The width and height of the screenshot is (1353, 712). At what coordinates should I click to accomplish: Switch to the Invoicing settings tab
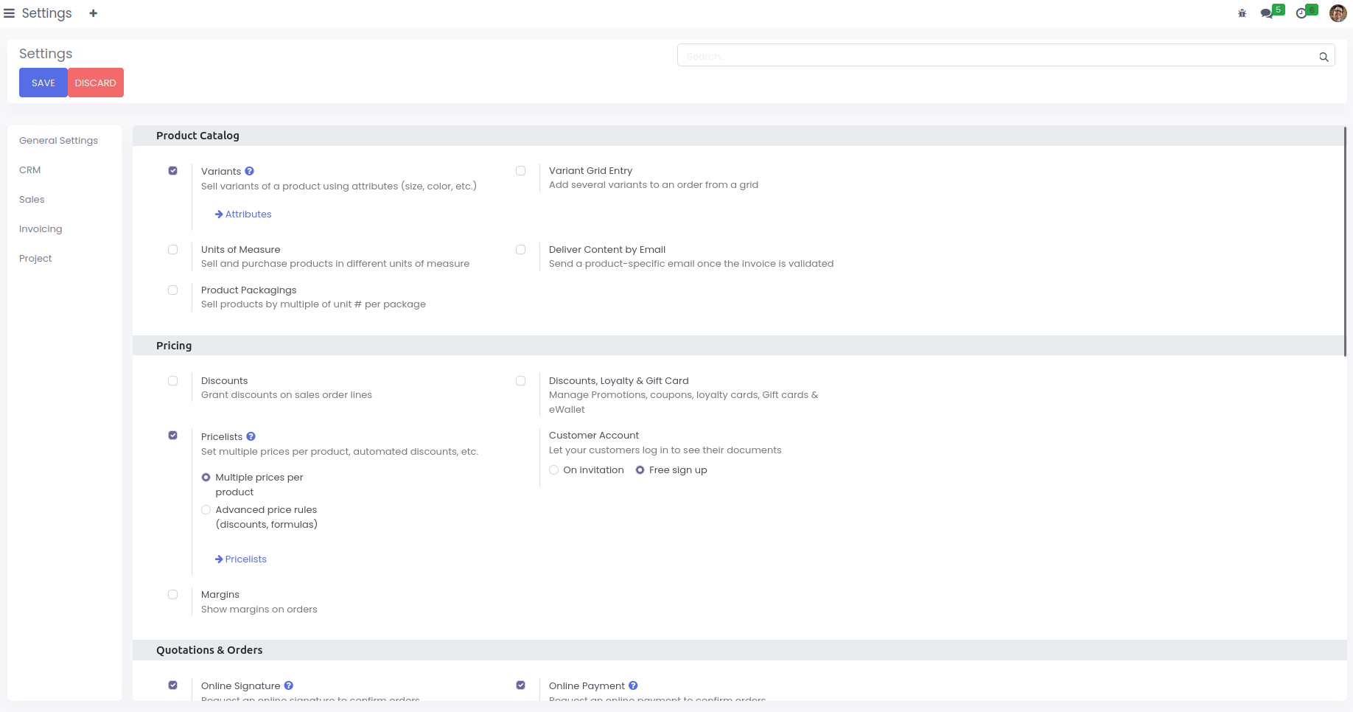[x=41, y=229]
